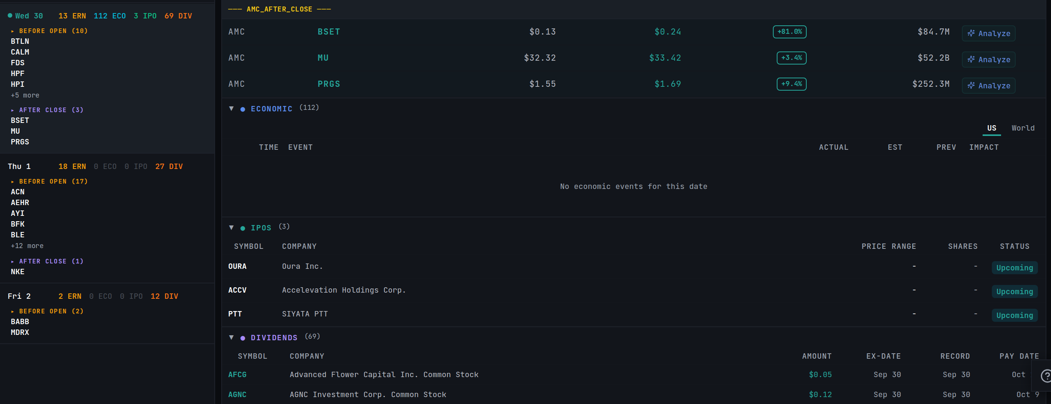Click the PRICE RANGE IPO column header
This screenshot has width=1051, height=404.
tap(889, 247)
